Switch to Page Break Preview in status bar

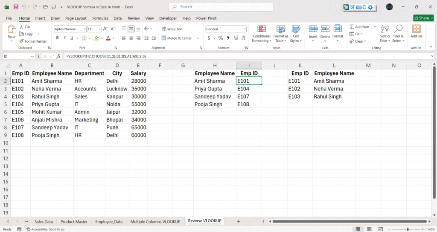click(x=381, y=229)
